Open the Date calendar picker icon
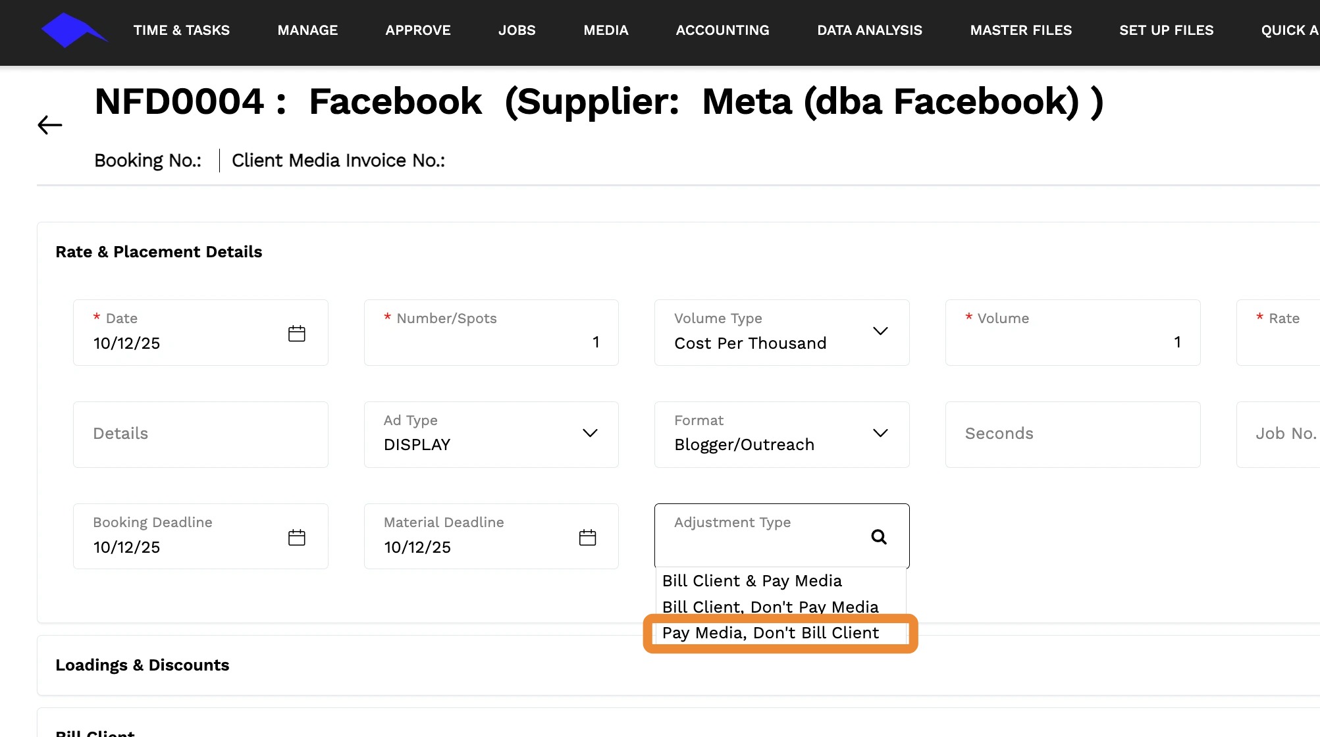 [297, 334]
